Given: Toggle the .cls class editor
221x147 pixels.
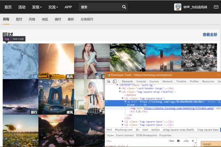Looking at the screenshot, I should pyautogui.click(x=186, y=141).
